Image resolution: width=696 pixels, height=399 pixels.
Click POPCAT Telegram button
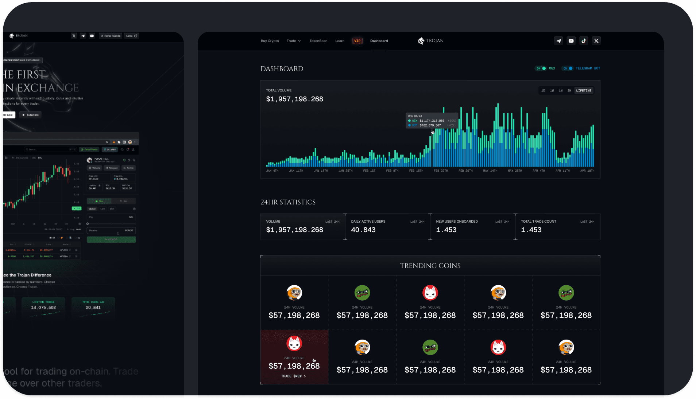(x=112, y=168)
